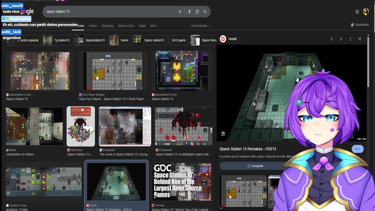The image size is (375, 211).
Task: Select the Space station13 filter chip
Action: (150, 40)
